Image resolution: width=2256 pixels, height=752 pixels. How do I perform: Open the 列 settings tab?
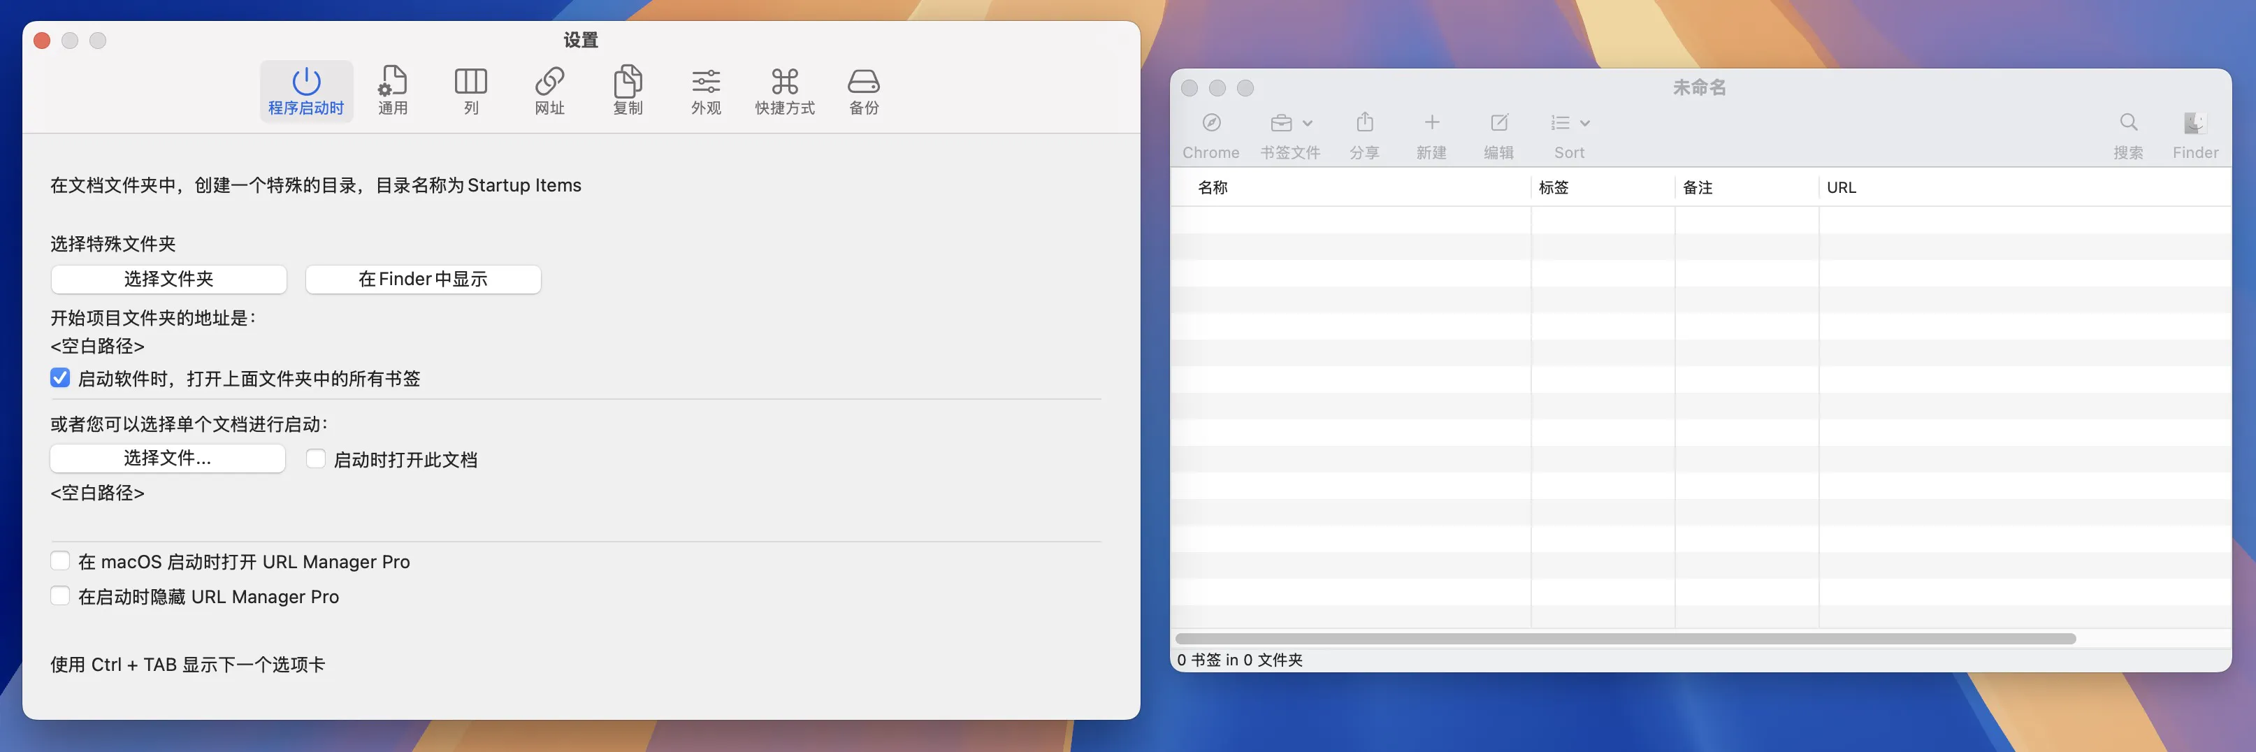pyautogui.click(x=470, y=91)
